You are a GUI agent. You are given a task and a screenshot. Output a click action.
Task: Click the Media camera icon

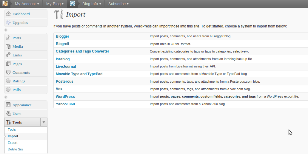[8, 46]
